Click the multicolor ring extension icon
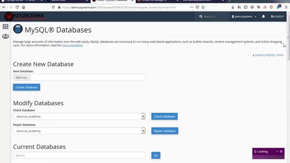Screen dimensions: 290x163 [271, 7]
